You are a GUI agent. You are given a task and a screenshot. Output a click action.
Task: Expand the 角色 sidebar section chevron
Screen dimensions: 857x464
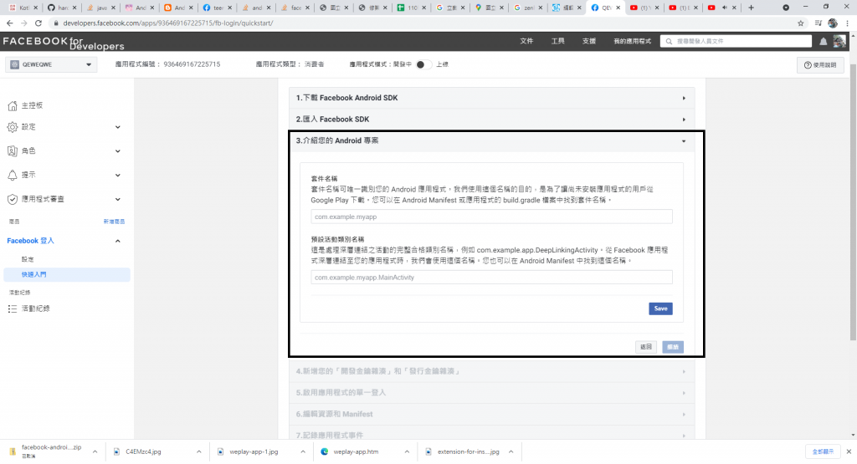pyautogui.click(x=117, y=151)
